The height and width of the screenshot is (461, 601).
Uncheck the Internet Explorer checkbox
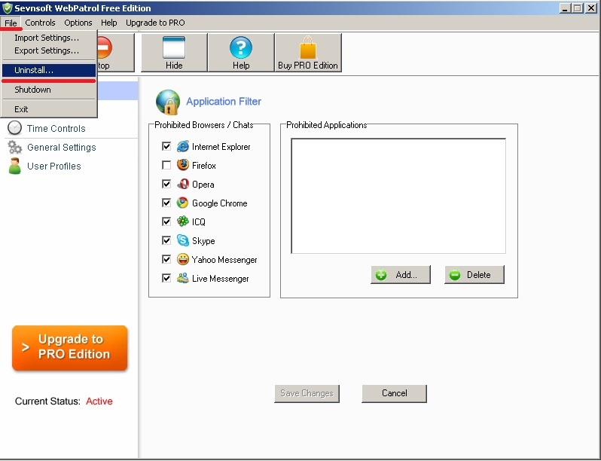click(166, 146)
